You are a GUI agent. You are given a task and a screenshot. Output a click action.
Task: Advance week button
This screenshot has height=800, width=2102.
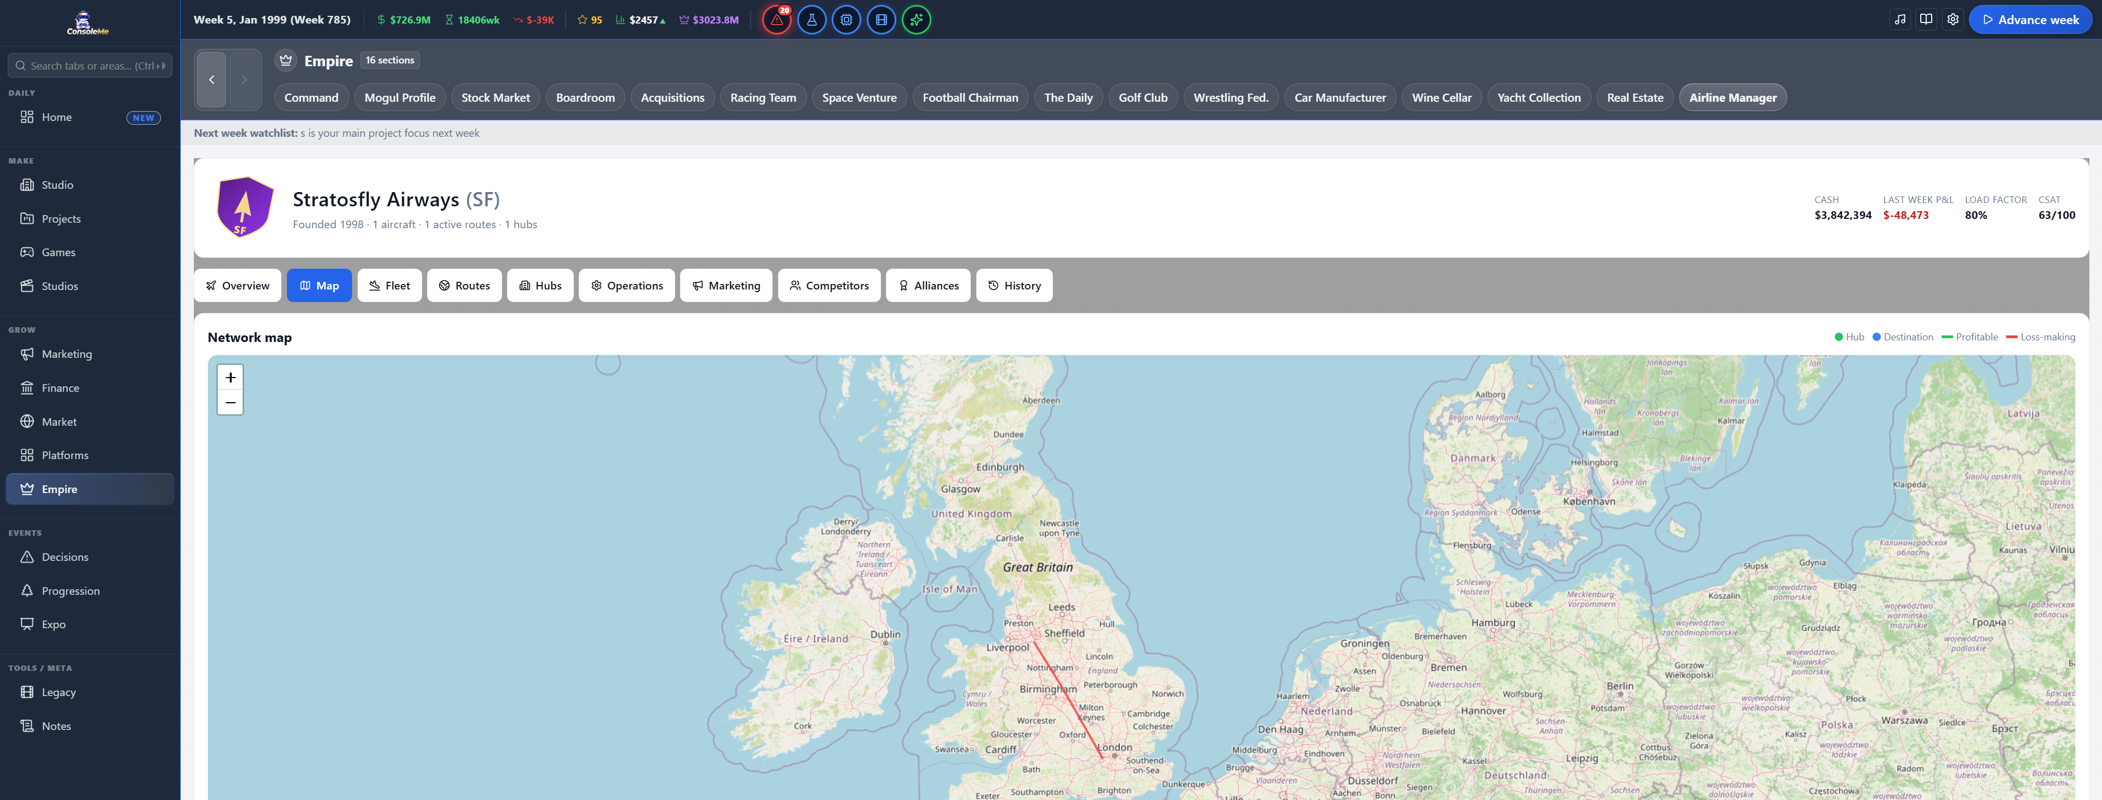coord(2030,20)
